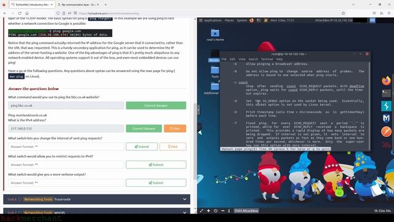Open the terminal launcher in AttackBox panel
Screen dimensions: 394x222
pyautogui.click(x=259, y=20)
